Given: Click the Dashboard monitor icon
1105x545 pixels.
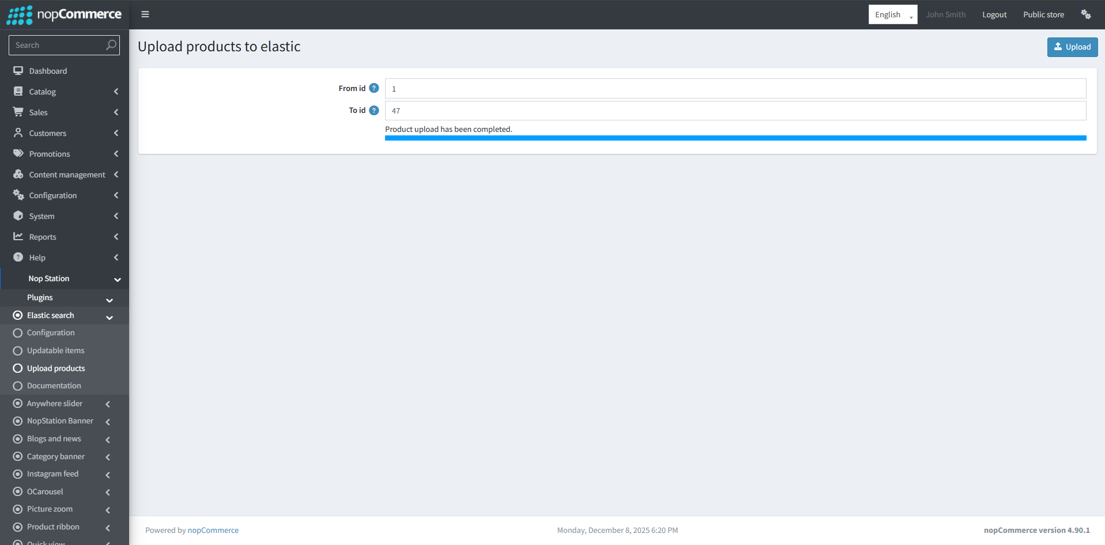Looking at the screenshot, I should point(18,71).
